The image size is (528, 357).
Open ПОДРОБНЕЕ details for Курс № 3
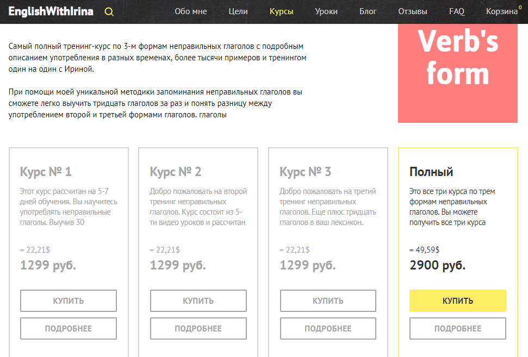(x=327, y=328)
